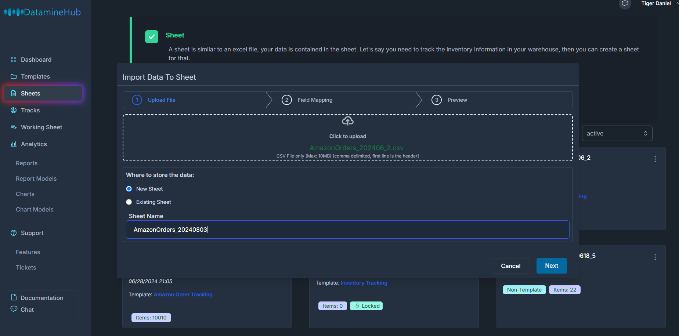This screenshot has height=336, width=679.
Task: Click the Non-Template badge
Action: click(524, 290)
